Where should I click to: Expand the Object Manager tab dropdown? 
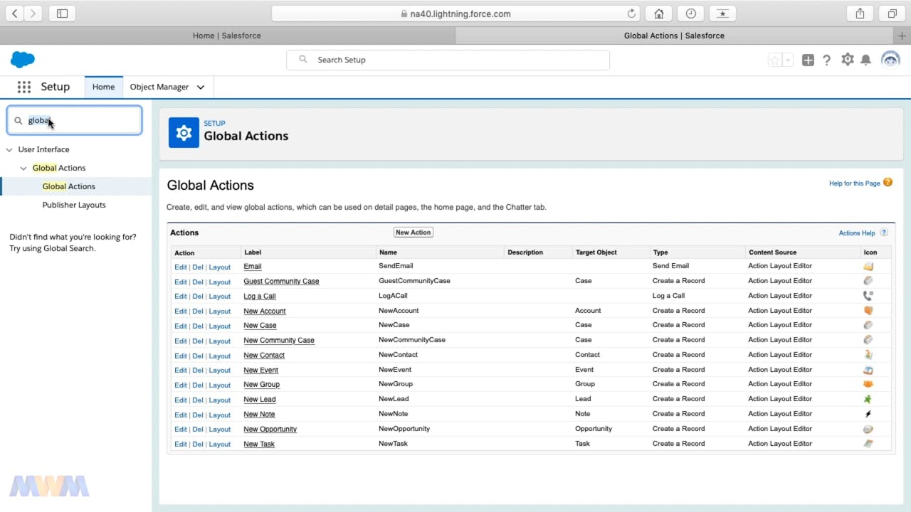(201, 87)
